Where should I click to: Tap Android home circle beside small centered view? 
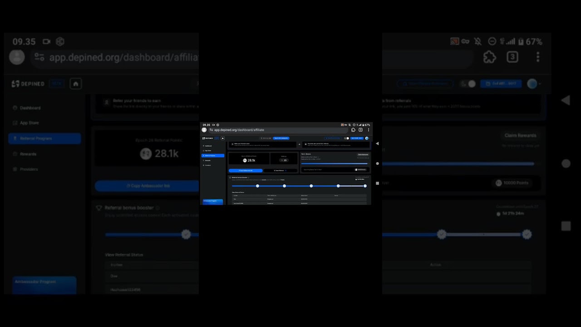click(x=377, y=163)
